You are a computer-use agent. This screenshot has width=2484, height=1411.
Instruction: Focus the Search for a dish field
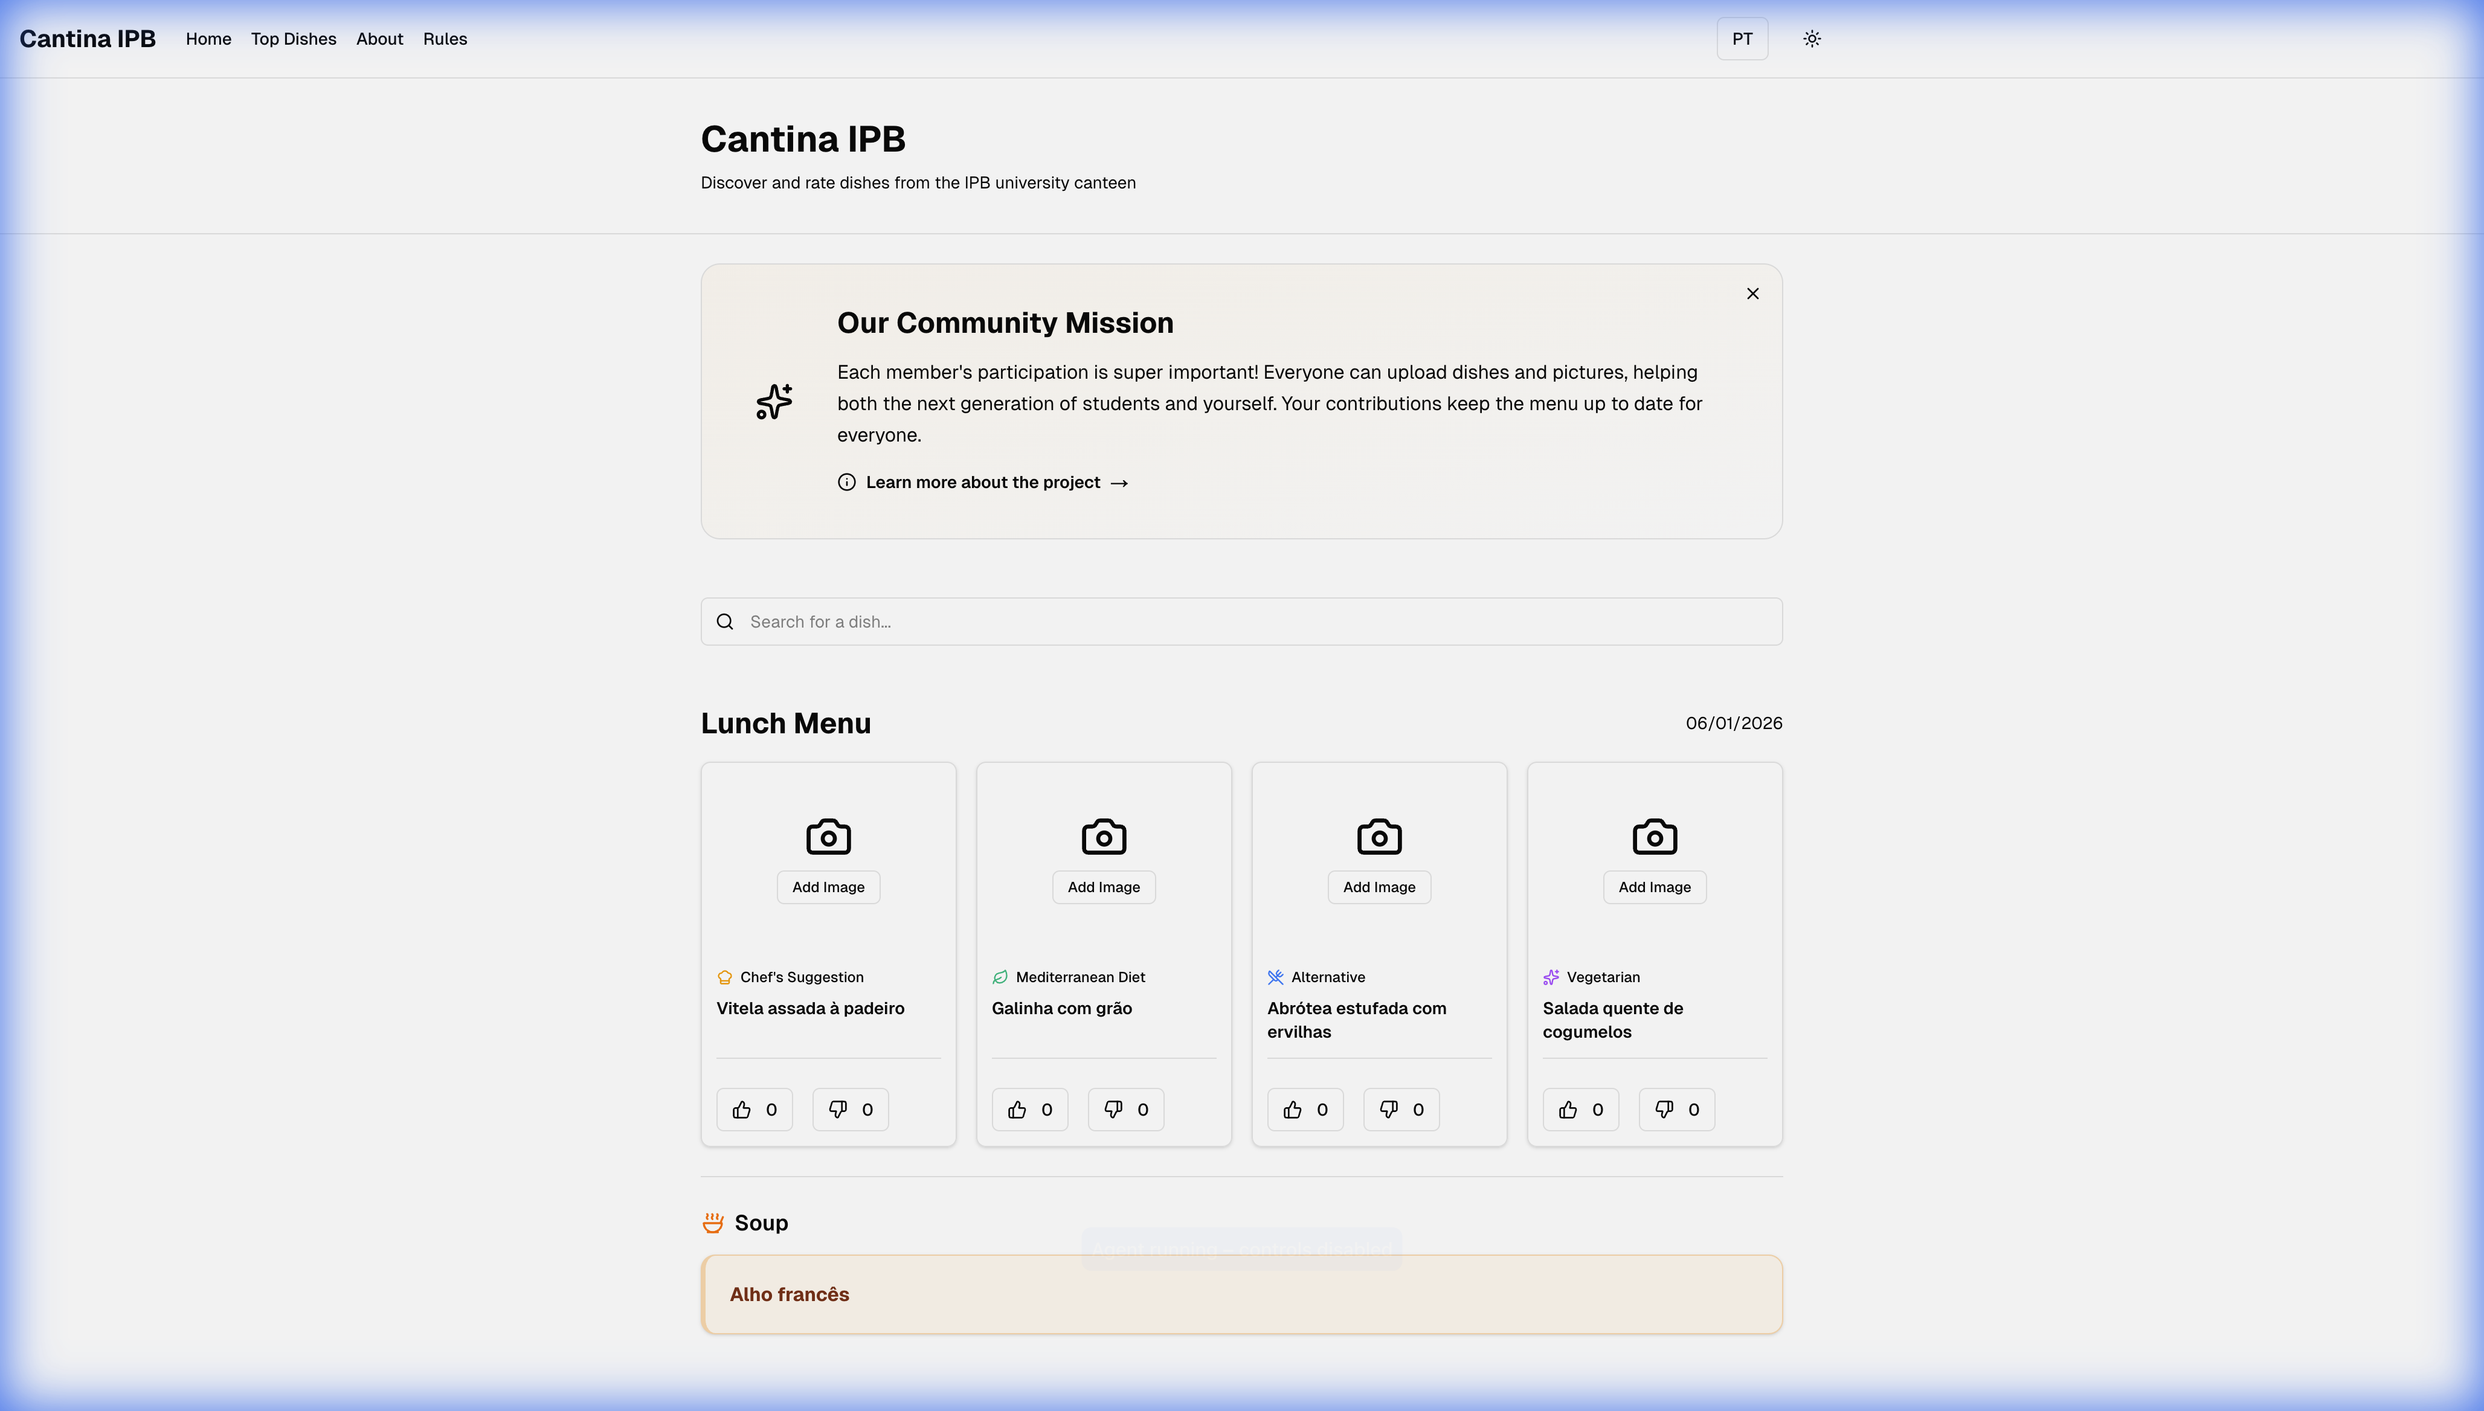(1241, 621)
